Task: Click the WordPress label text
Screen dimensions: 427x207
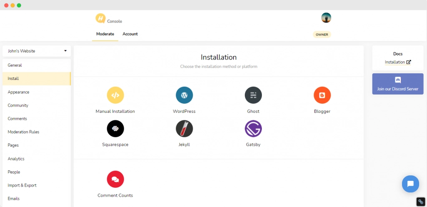Action: click(x=184, y=111)
